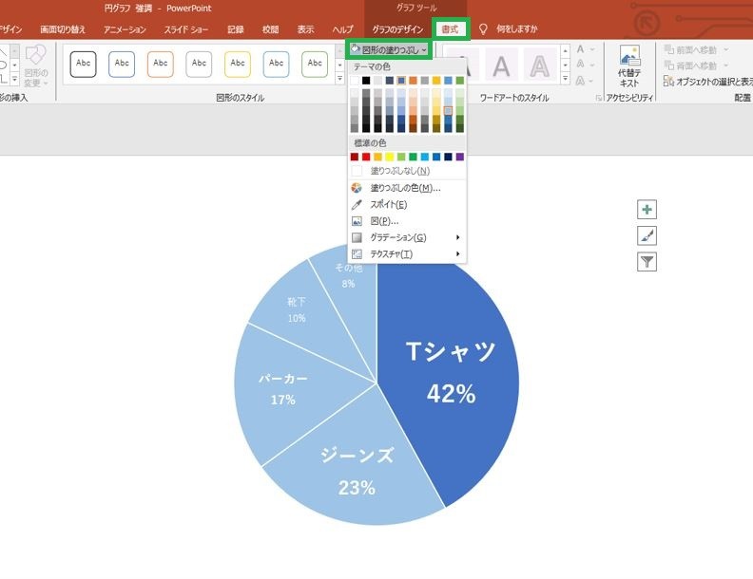Expand the shape styles gallery more arrow
This screenshot has width=753, height=579.
point(340,78)
